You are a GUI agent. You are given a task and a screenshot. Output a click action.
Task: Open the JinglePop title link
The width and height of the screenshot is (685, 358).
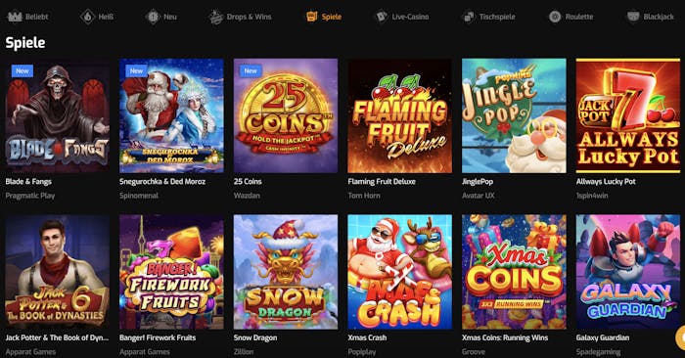[478, 181]
